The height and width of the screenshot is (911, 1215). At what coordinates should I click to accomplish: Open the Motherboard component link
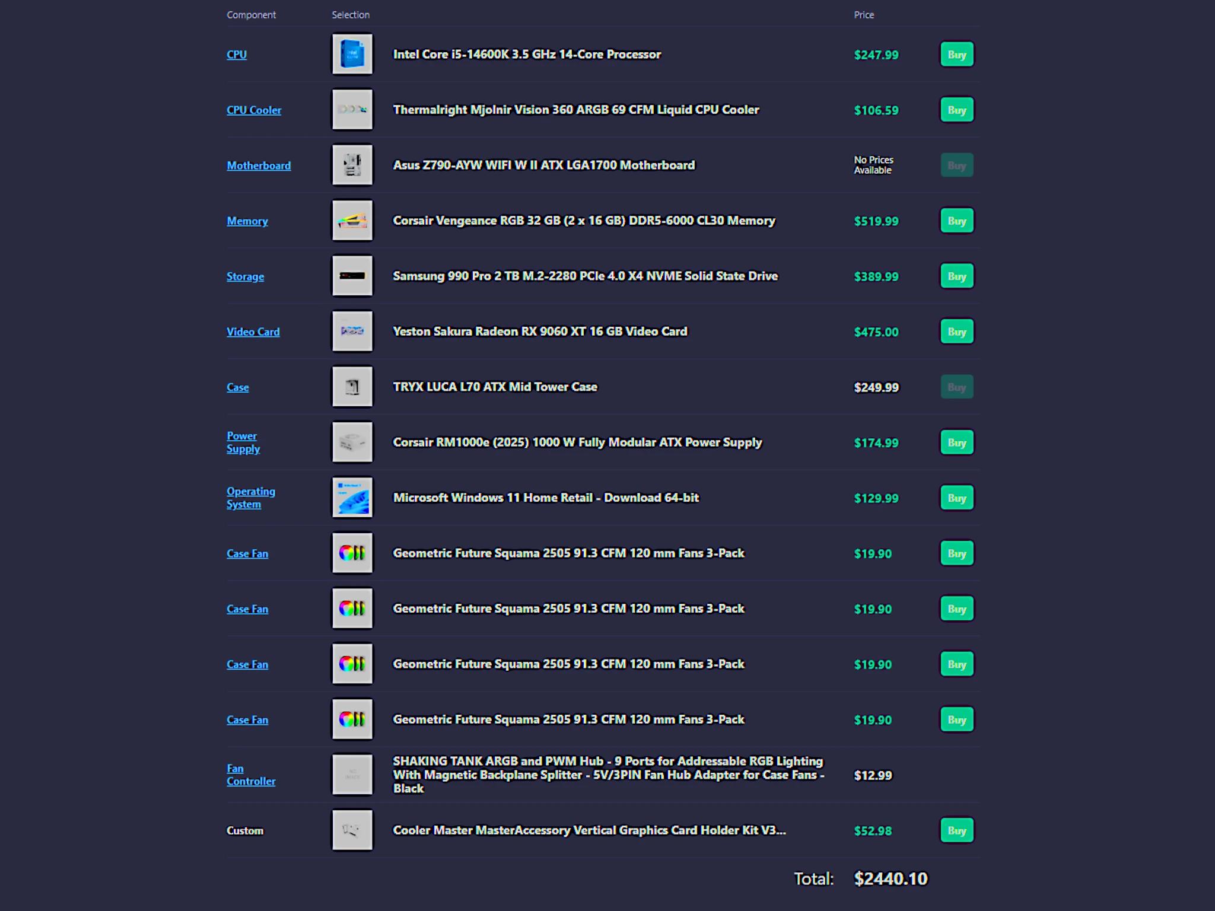(x=259, y=165)
